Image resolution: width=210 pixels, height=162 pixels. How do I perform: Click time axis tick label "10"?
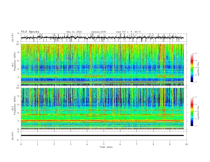click(x=186, y=144)
